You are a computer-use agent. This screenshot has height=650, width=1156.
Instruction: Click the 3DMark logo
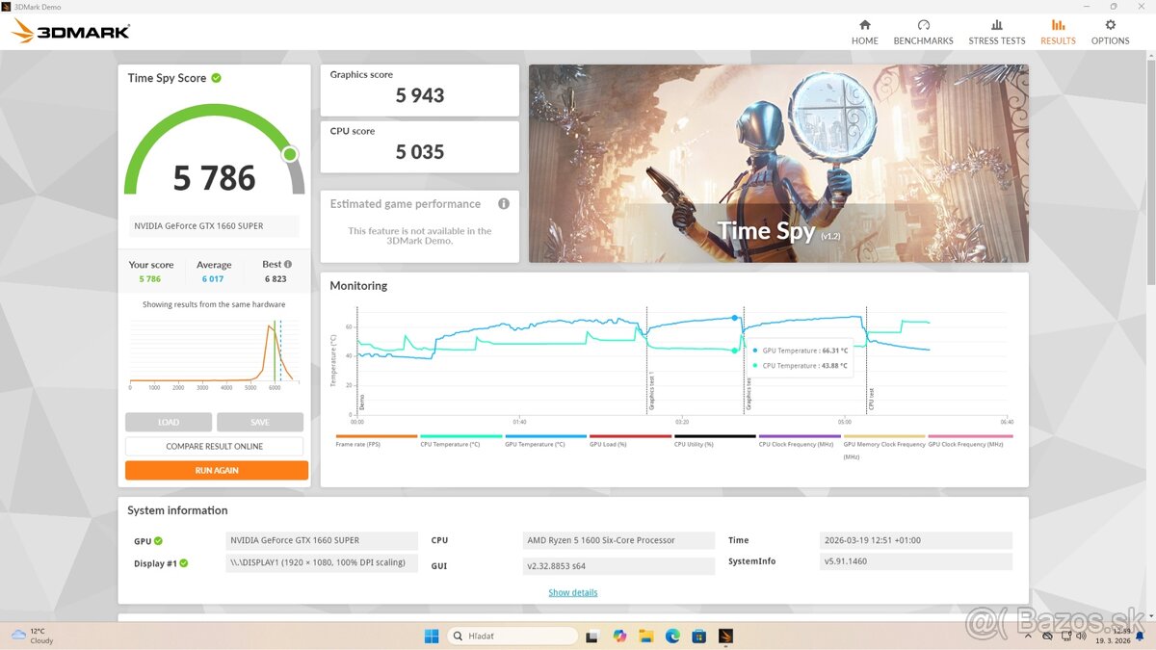69,30
